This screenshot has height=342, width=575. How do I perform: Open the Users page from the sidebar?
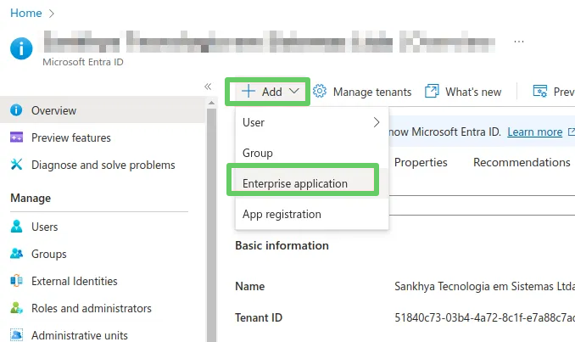coord(45,227)
